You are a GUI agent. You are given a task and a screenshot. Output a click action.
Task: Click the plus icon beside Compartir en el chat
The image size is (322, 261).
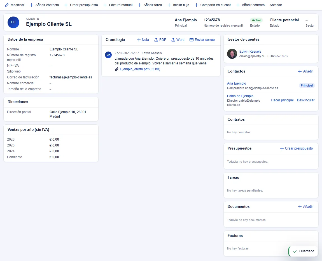click(x=197, y=5)
